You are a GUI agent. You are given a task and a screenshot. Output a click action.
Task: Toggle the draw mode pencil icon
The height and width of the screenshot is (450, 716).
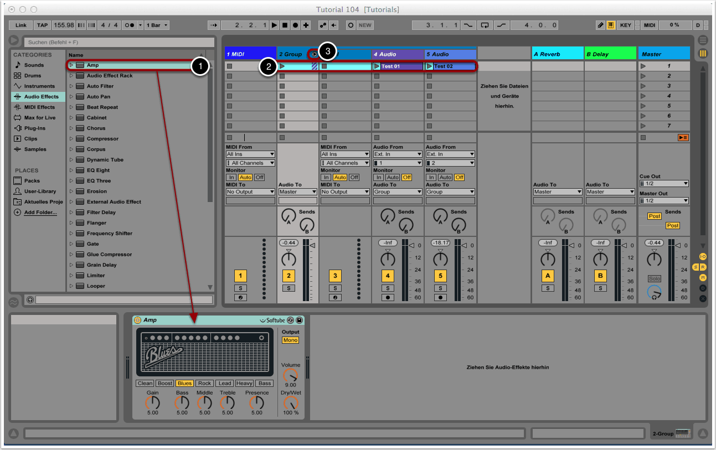(600, 25)
